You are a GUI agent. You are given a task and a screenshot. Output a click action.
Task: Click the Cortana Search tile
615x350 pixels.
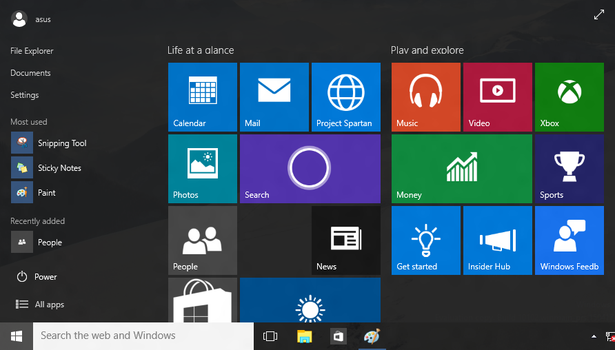click(x=310, y=169)
